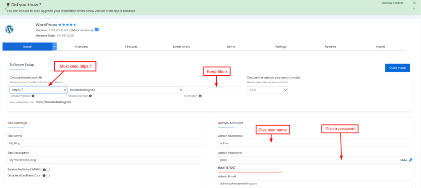Enable Multisite (WPMU) checkbox
This screenshot has width=421, height=188.
[48, 170]
